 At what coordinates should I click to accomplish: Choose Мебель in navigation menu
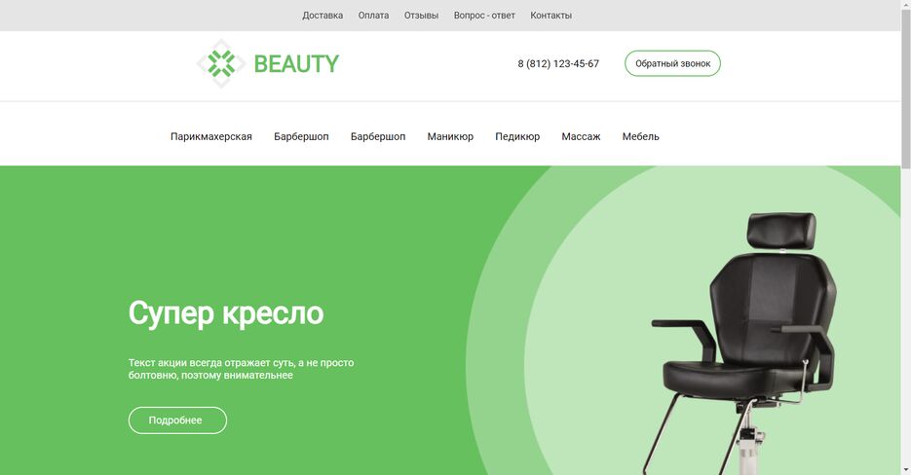click(x=641, y=136)
